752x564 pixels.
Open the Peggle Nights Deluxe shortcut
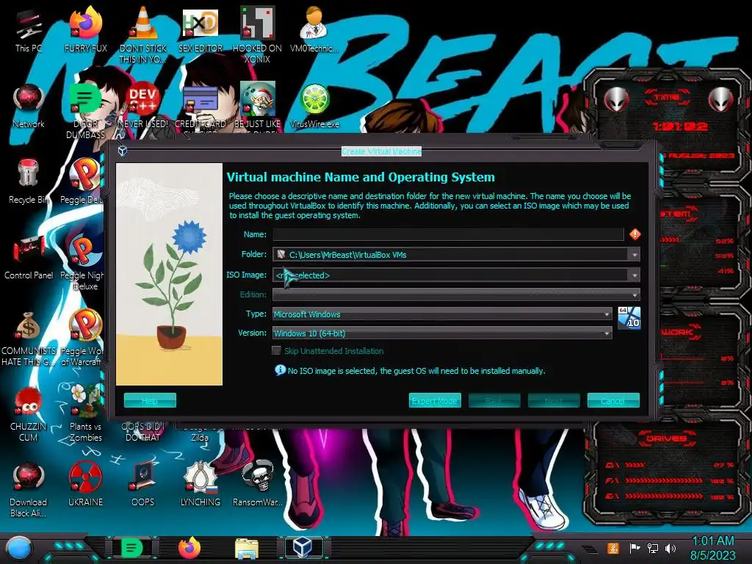[84, 261]
